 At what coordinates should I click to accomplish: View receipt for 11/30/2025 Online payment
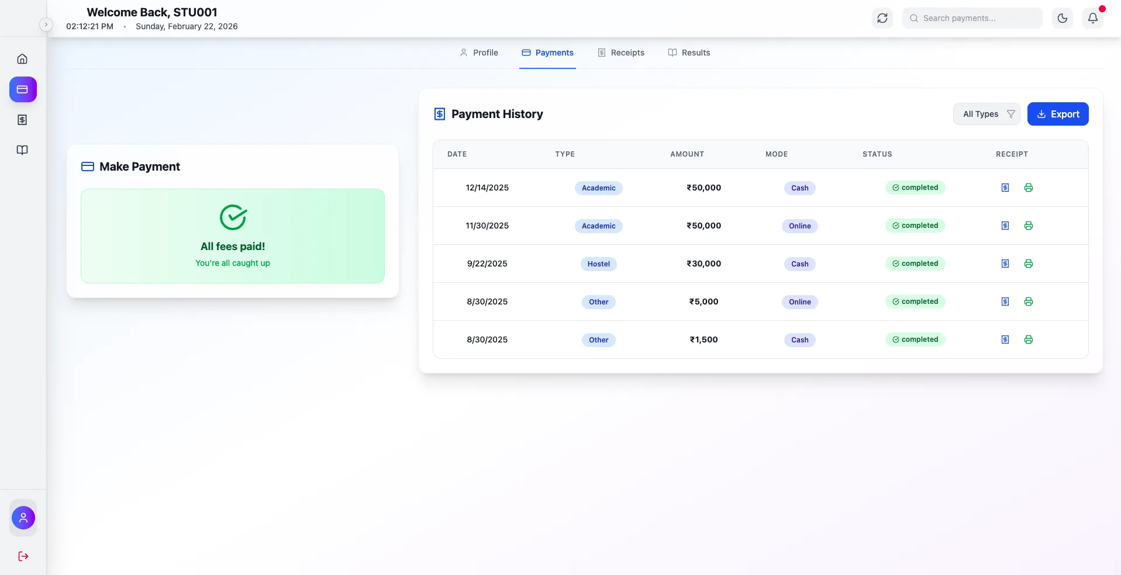1005,226
